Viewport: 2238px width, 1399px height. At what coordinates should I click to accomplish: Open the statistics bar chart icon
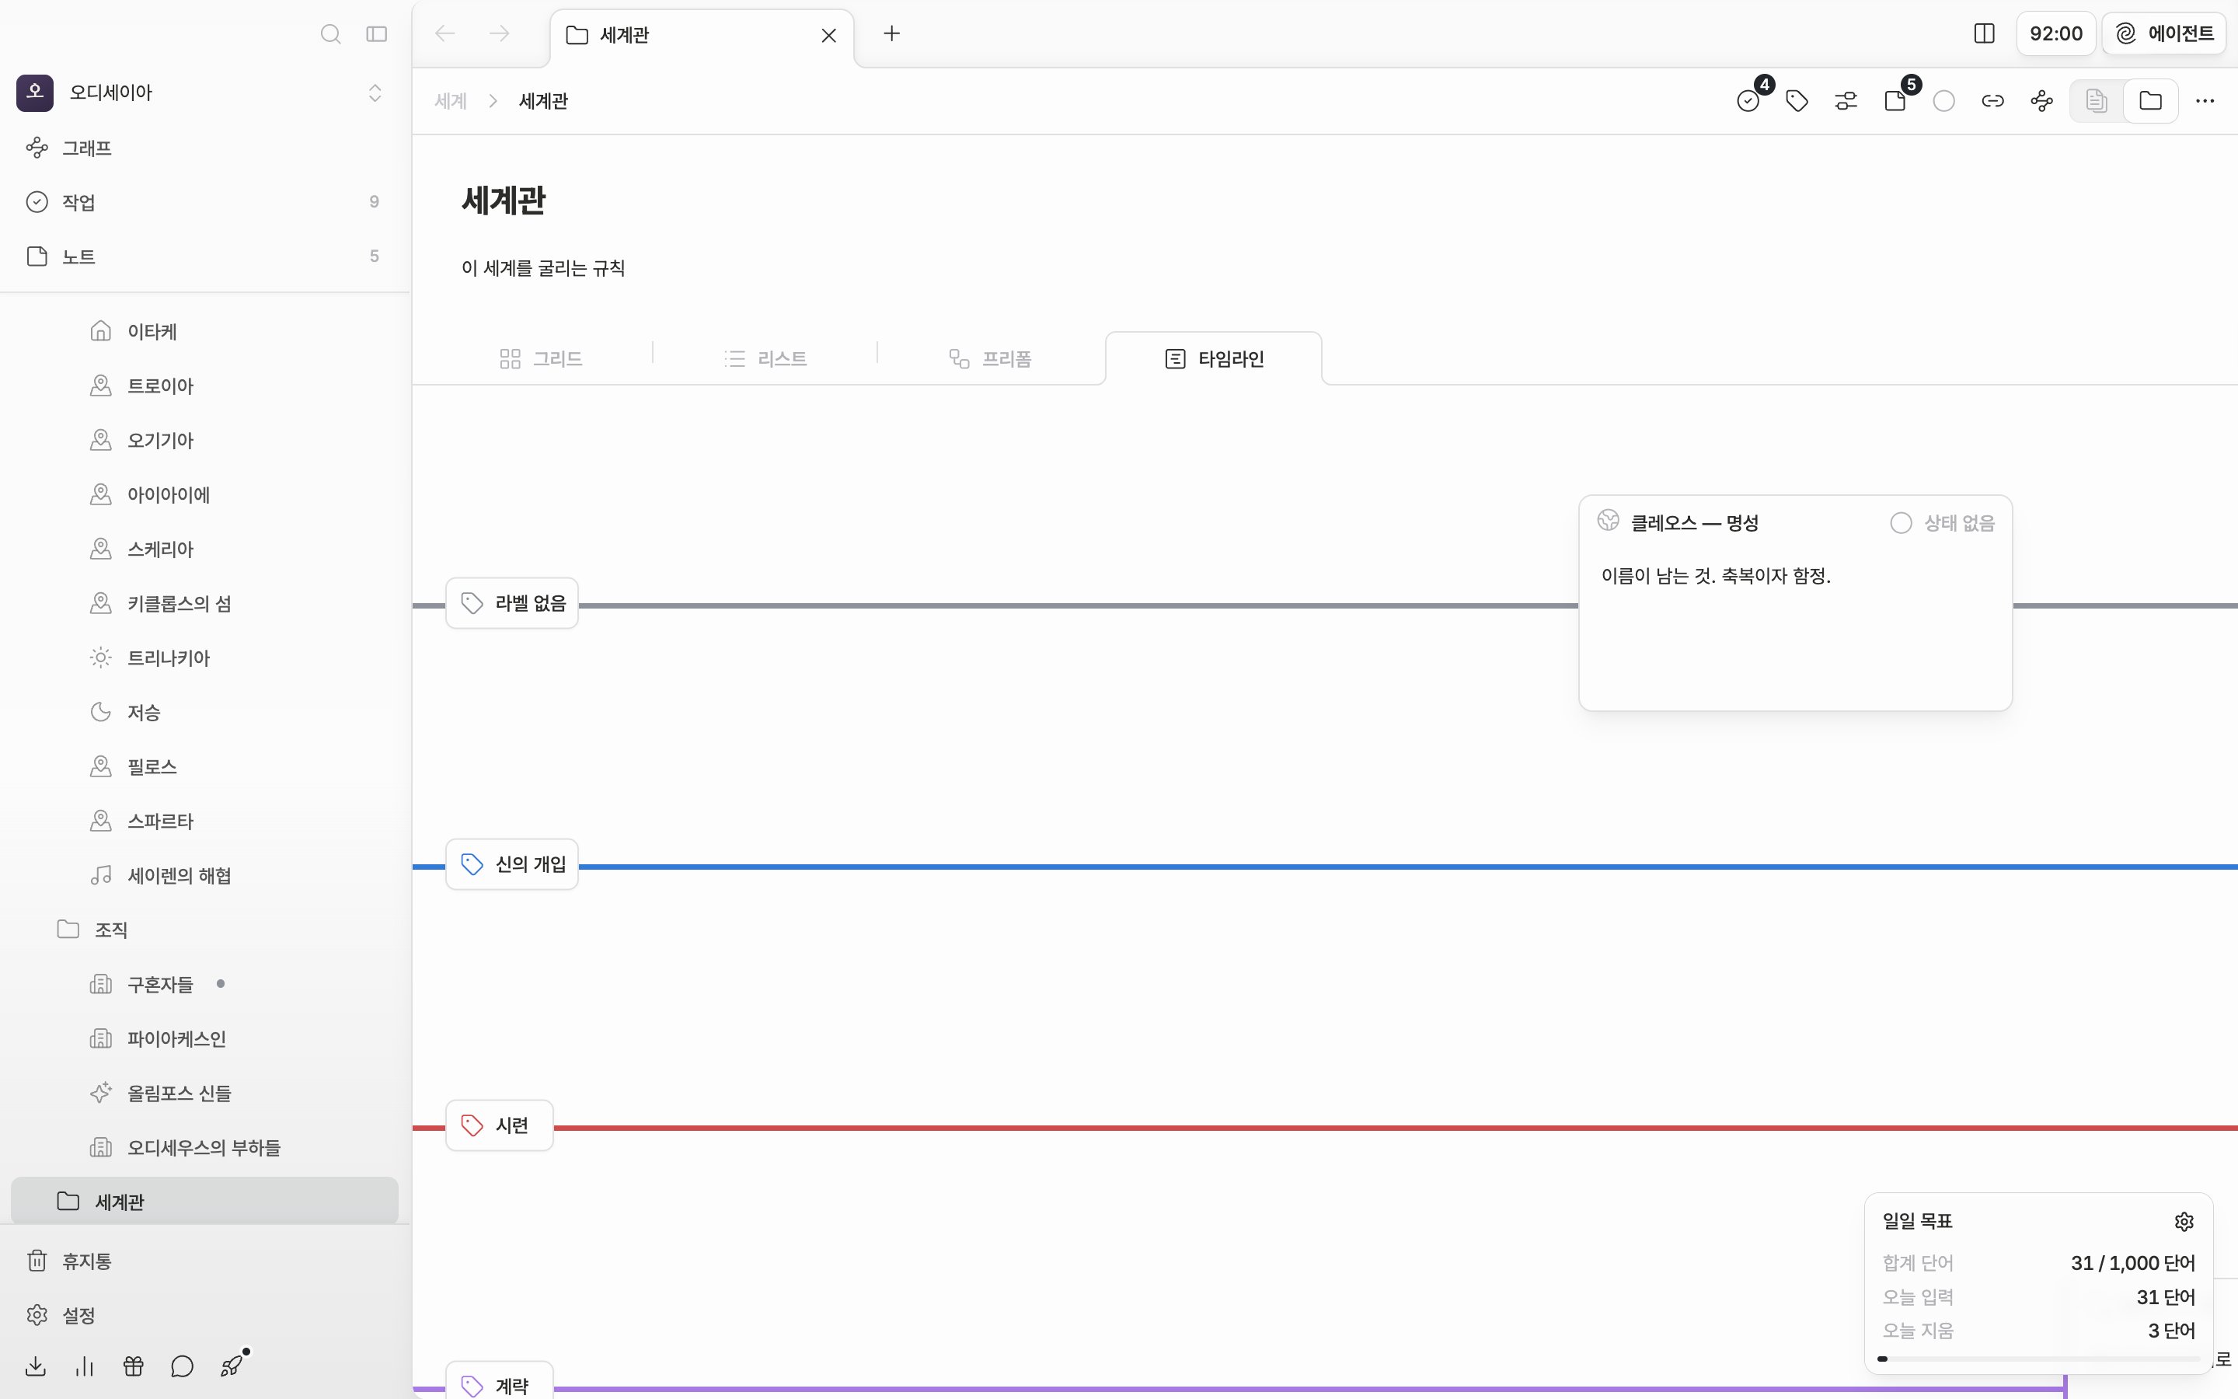coord(84,1366)
